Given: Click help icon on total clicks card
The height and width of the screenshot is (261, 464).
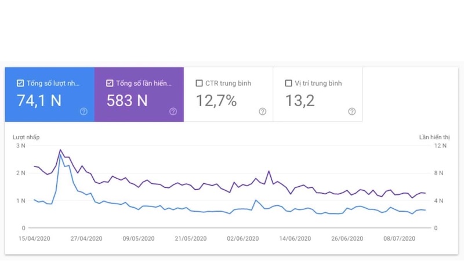Looking at the screenshot, I should pyautogui.click(x=84, y=111).
